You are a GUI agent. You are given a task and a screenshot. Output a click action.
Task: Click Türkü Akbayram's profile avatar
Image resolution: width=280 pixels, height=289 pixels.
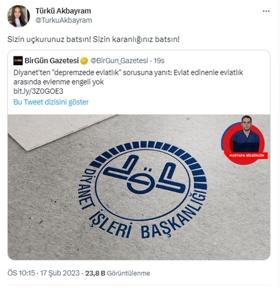click(18, 16)
